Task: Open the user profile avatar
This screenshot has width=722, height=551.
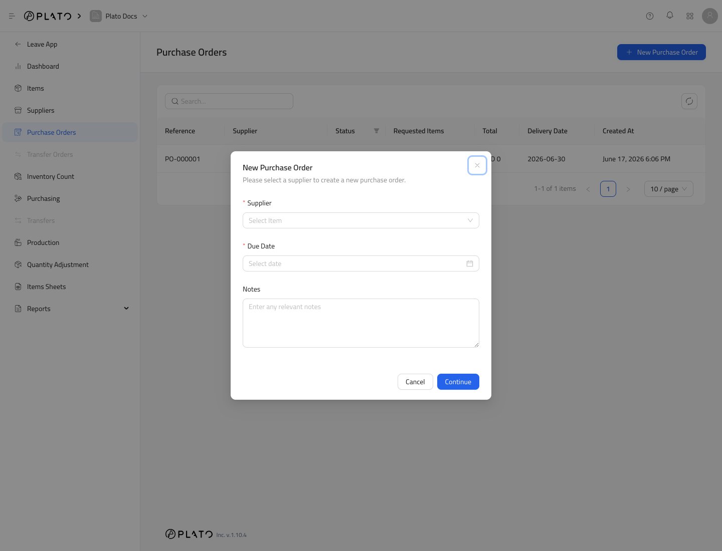Action: pyautogui.click(x=710, y=16)
